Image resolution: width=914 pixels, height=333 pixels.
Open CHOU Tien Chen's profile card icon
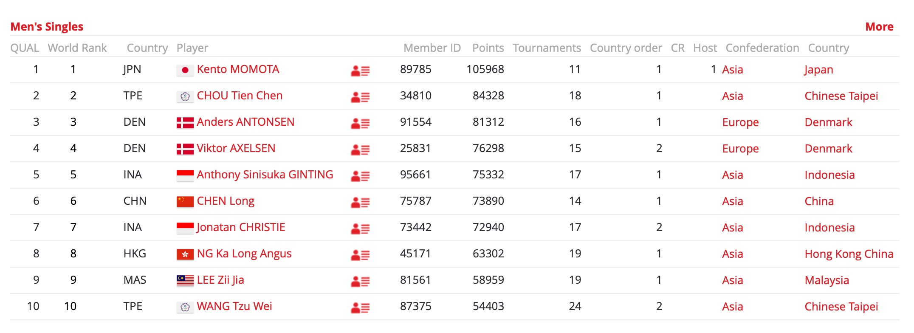(x=360, y=97)
